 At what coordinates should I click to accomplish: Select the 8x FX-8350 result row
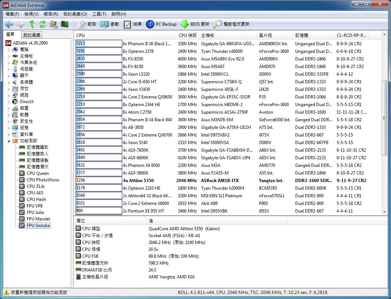[222, 59]
